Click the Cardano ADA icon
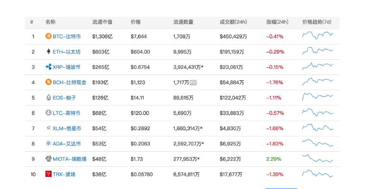This screenshot has width=367, height=189. [x=48, y=143]
